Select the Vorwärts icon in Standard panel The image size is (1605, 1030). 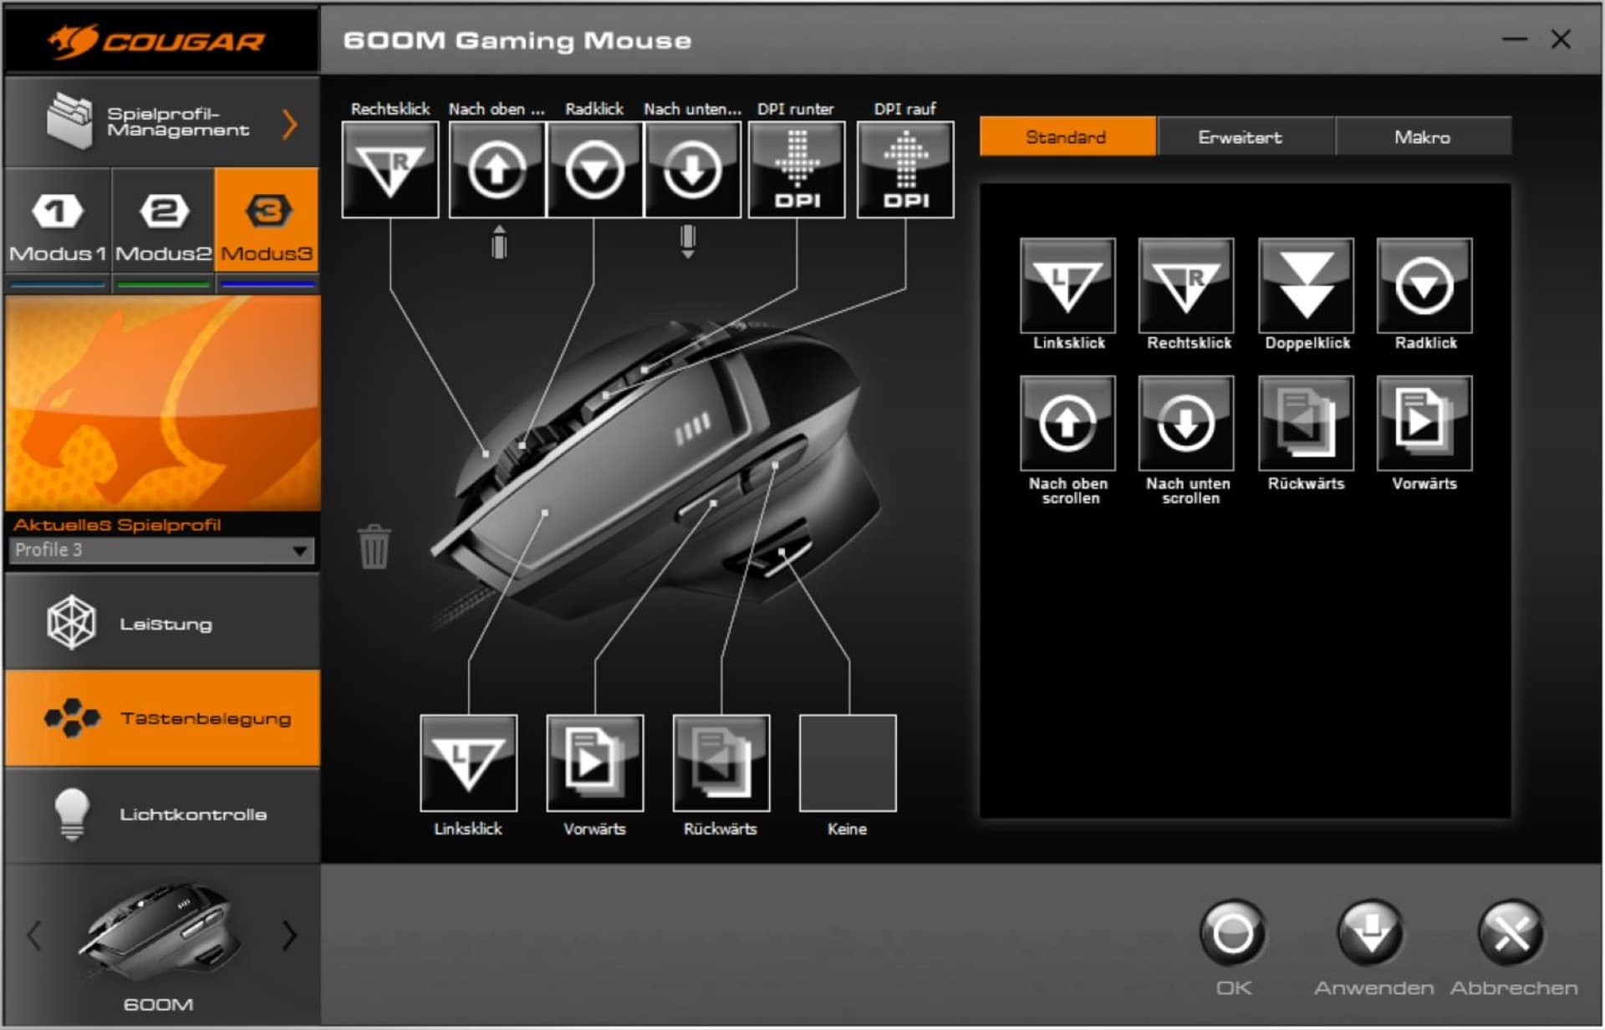tap(1424, 423)
